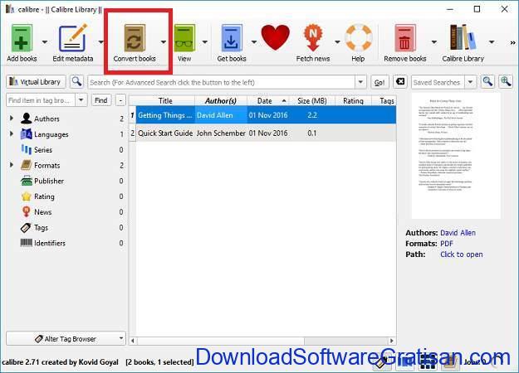Open Edit metadata dropdown arrow
This screenshot has height=373, width=519.
point(100,42)
